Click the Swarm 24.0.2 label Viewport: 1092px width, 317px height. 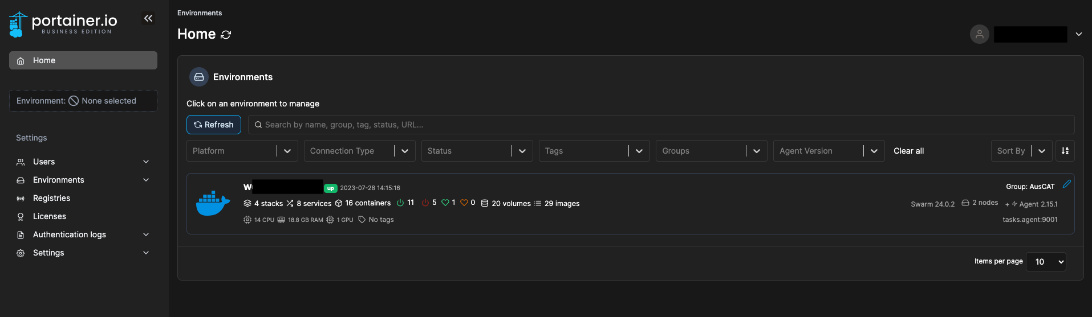point(932,204)
